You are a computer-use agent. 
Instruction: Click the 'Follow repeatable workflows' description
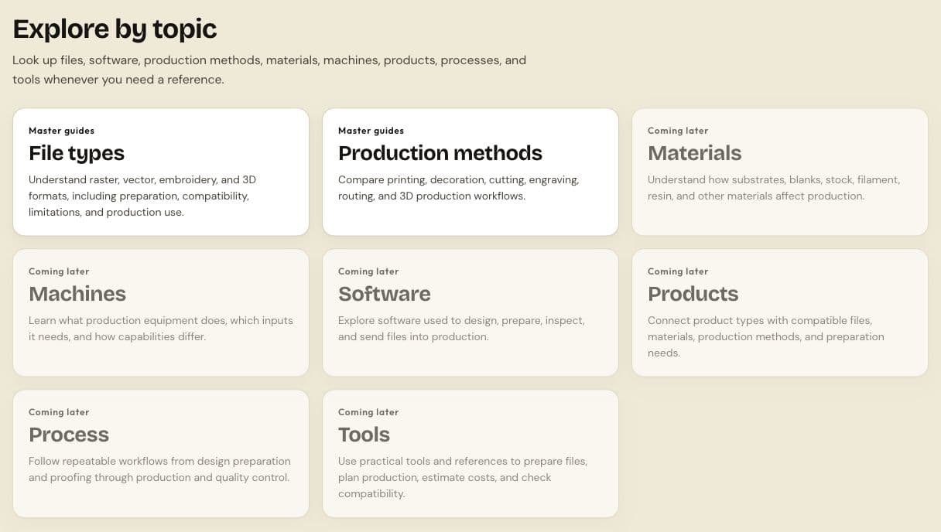[159, 469]
